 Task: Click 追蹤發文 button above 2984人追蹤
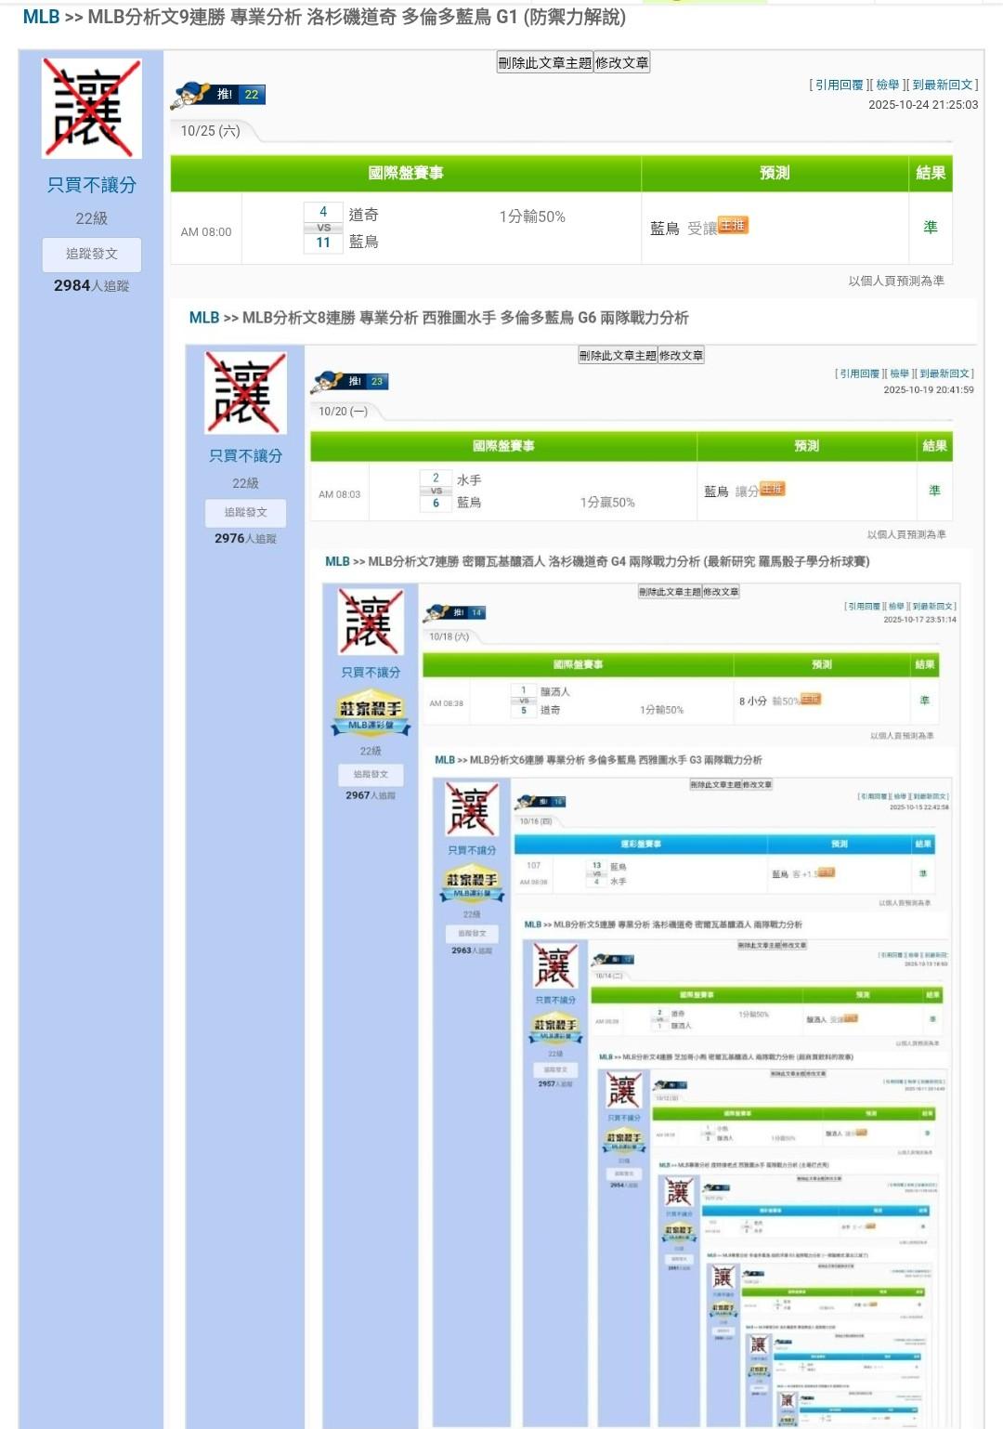click(92, 255)
